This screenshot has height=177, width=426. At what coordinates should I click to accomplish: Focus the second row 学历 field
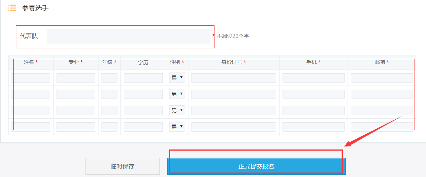[143, 94]
